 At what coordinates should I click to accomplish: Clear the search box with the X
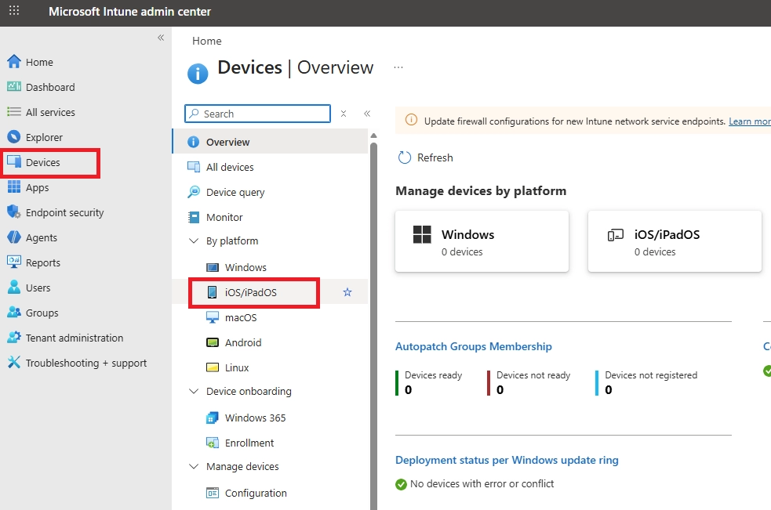344,114
